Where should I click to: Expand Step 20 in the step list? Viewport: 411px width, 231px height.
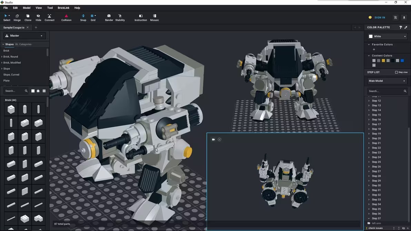click(x=369, y=138)
